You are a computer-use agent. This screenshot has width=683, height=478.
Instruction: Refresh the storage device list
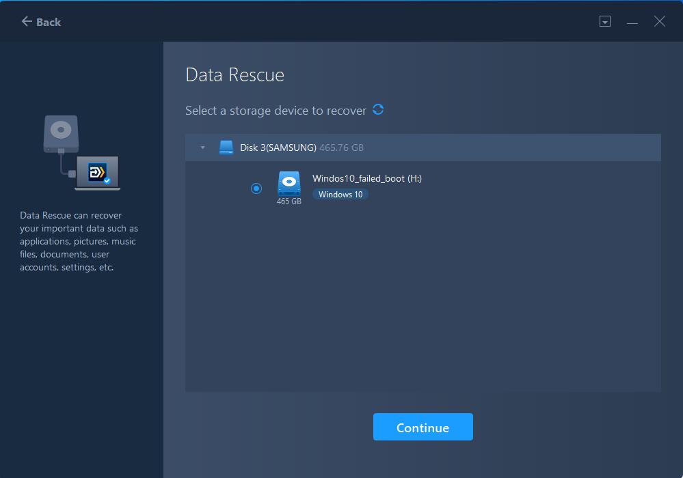tap(378, 109)
